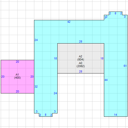Click the 20 dimension on pink square's bottom edge
The image size is (128, 128).
[x=17, y=91]
